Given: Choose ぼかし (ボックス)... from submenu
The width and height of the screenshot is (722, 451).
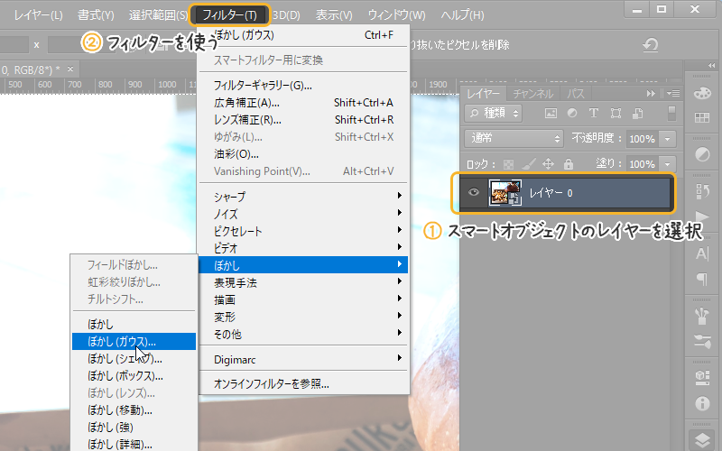Looking at the screenshot, I should (x=134, y=375).
